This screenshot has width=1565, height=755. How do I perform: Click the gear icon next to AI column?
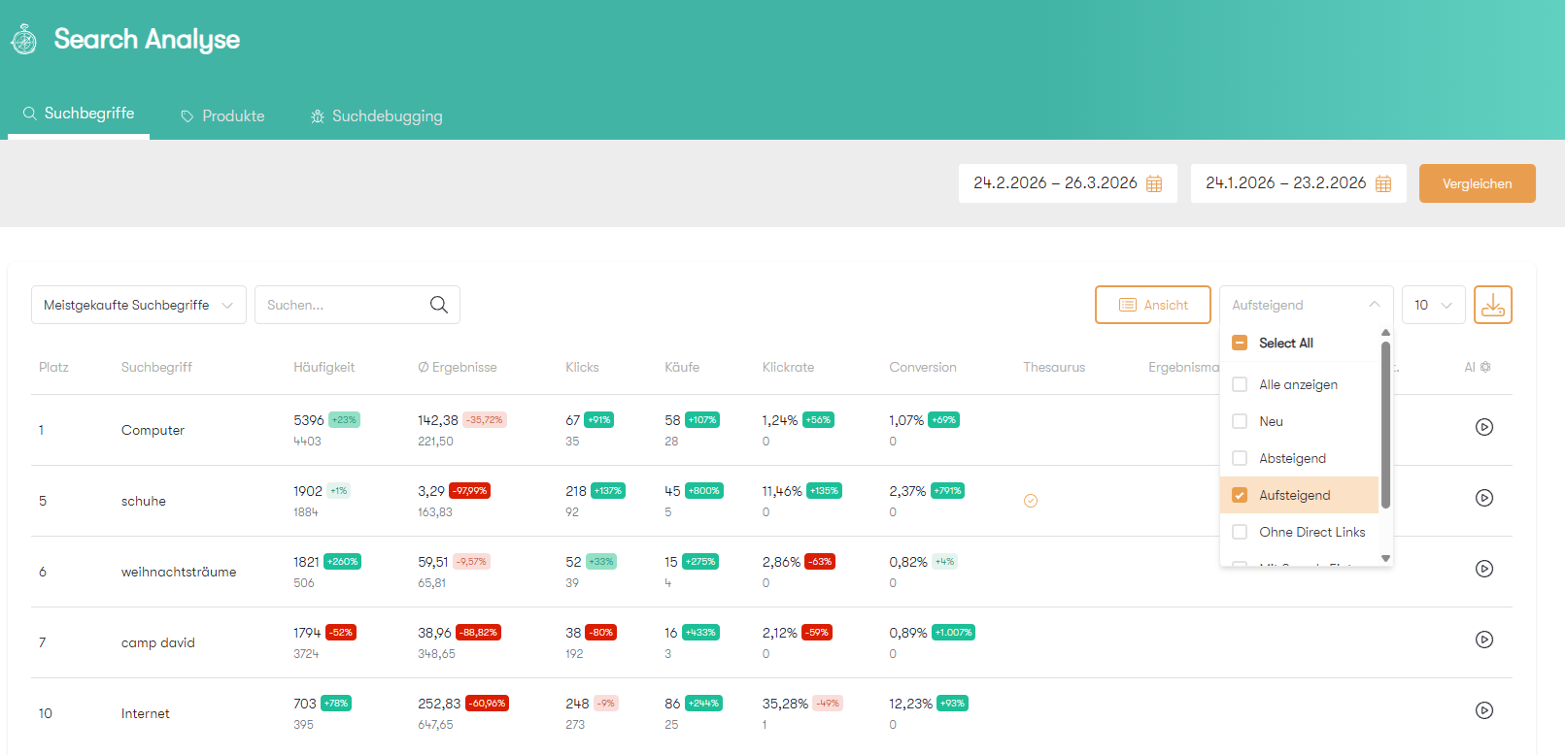coord(1485,367)
